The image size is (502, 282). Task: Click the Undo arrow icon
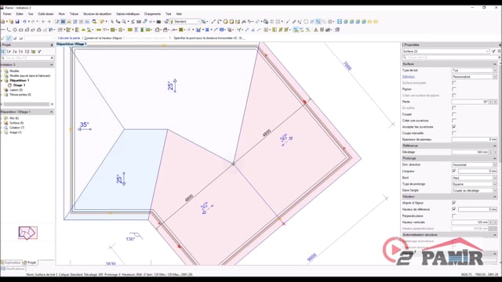click(24, 22)
